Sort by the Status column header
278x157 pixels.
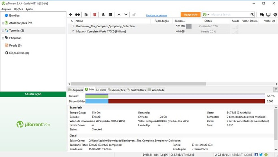[208, 21]
